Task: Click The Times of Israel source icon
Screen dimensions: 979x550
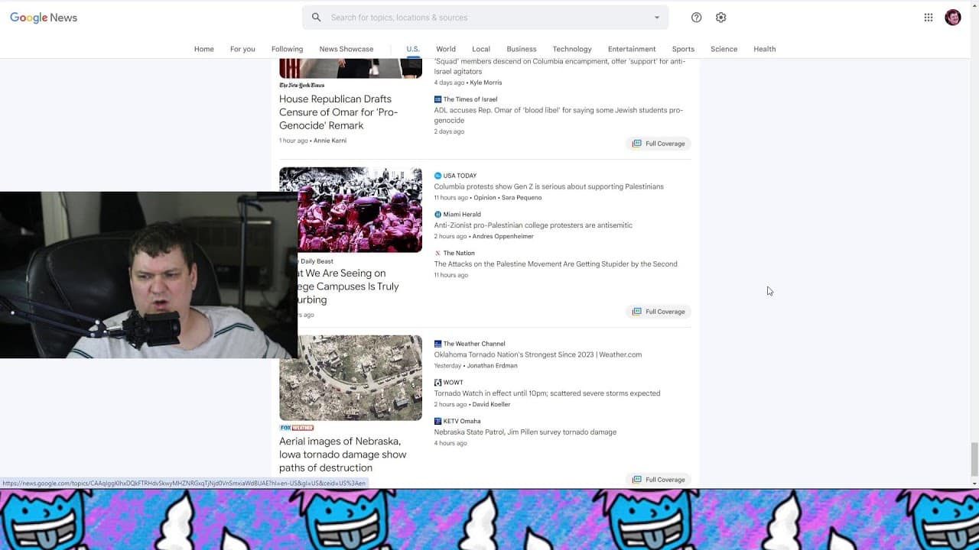Action: coord(437,99)
